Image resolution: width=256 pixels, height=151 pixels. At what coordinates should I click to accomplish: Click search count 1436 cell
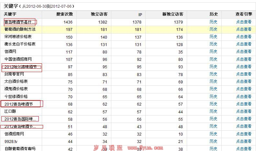68,22
